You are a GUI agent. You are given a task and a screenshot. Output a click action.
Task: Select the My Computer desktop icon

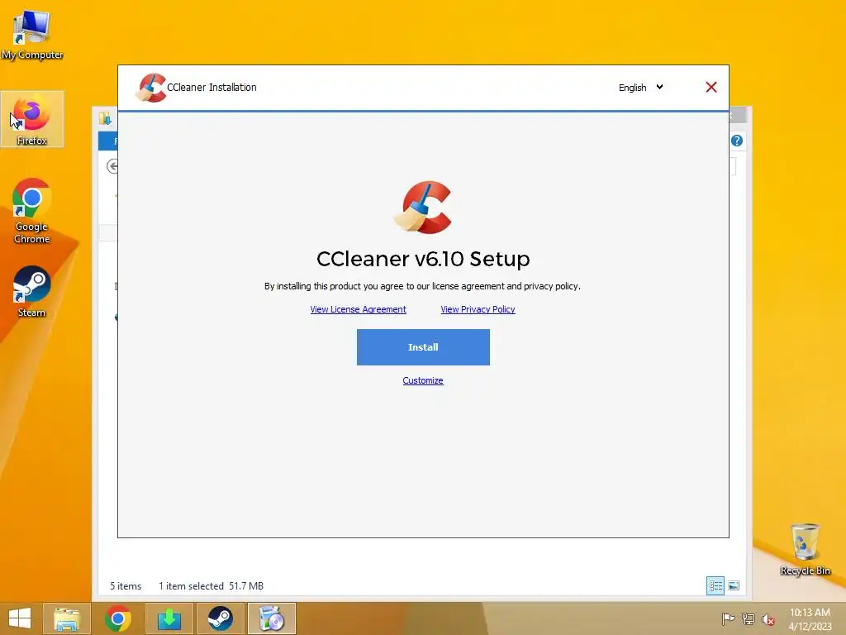(32, 35)
